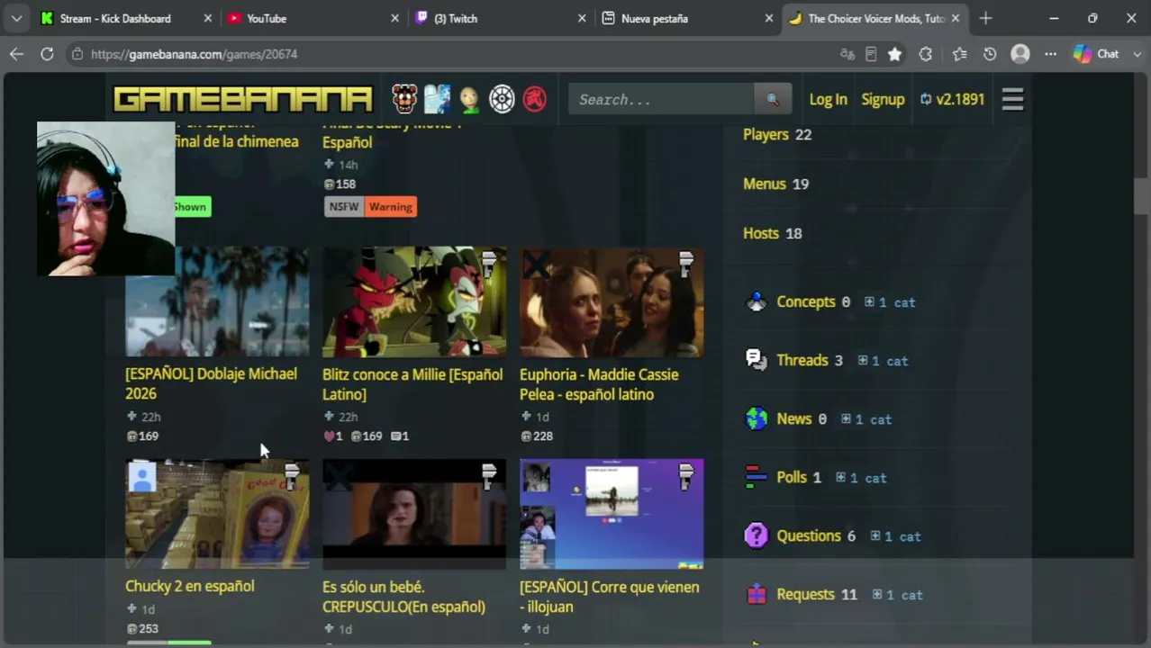The width and height of the screenshot is (1151, 648).
Task: Open browser settings and more menu
Action: [1050, 54]
